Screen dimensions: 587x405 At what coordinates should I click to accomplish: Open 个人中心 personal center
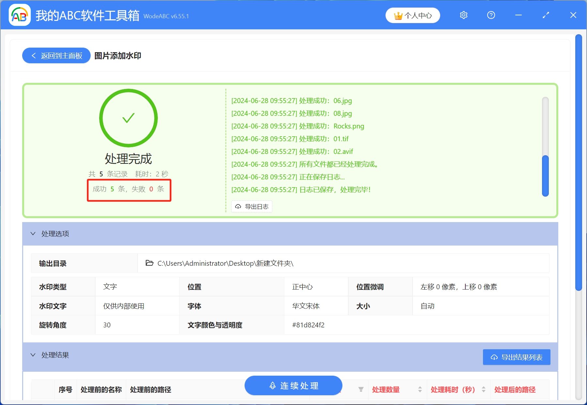coord(413,15)
